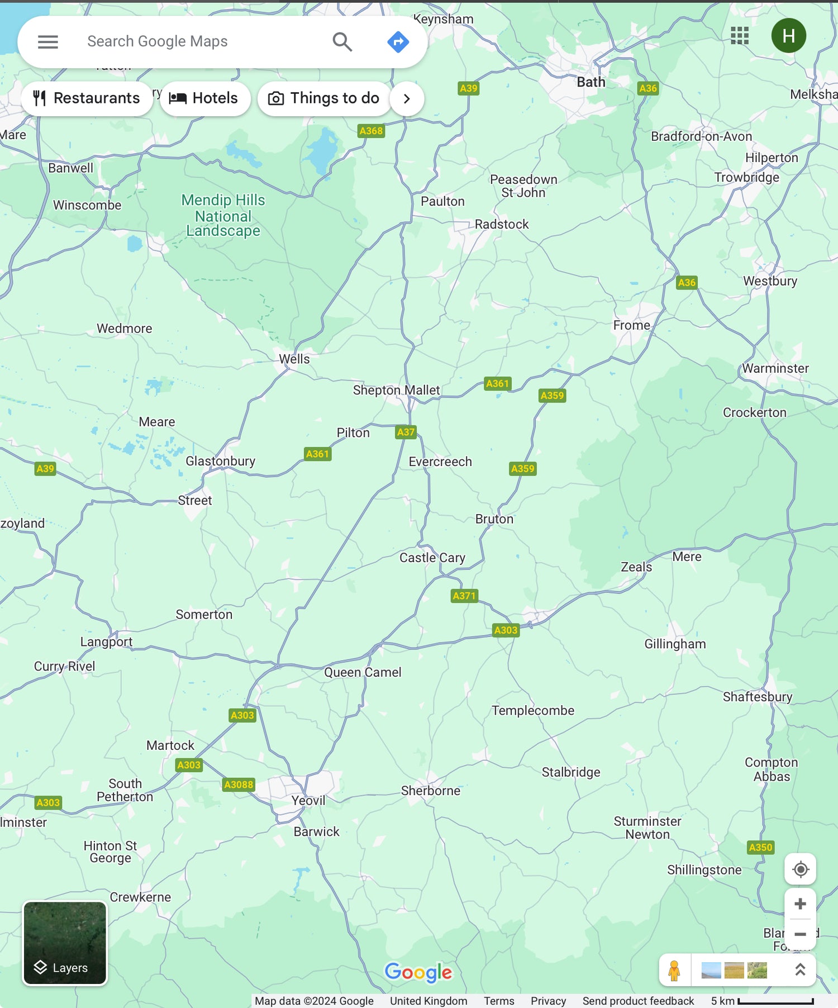
Task: Show your location on the map
Action: pyautogui.click(x=800, y=869)
